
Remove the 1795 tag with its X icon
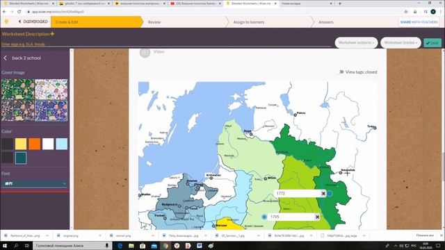317,217
